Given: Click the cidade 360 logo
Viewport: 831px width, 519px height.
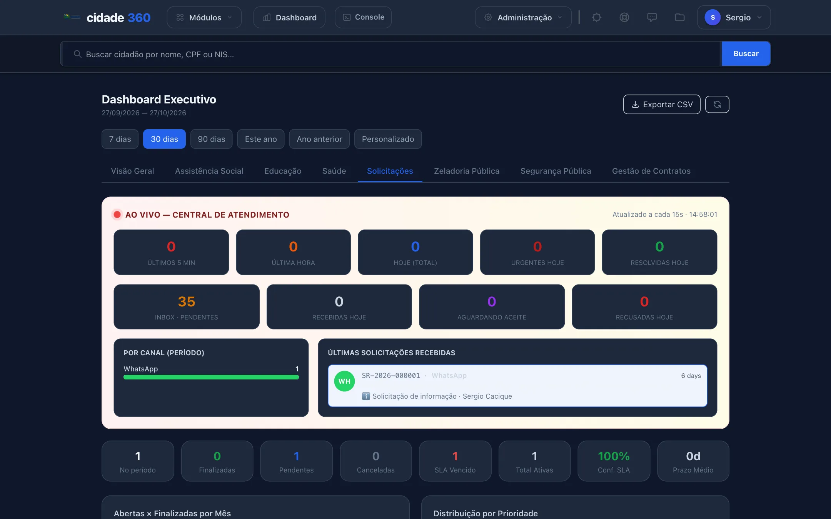Looking at the screenshot, I should (107, 17).
